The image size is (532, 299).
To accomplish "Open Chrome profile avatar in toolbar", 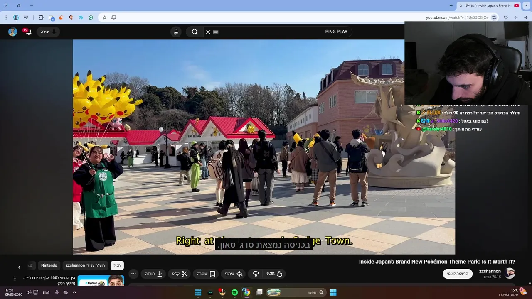I will pyautogui.click(x=16, y=17).
